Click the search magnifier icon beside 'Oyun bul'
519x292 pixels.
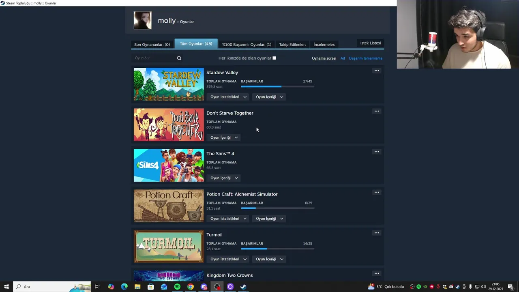(179, 58)
